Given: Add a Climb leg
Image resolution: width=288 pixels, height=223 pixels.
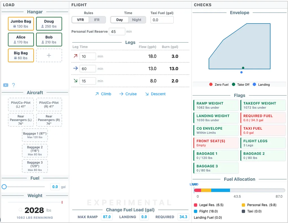Looking at the screenshot, I should click(x=103, y=94).
